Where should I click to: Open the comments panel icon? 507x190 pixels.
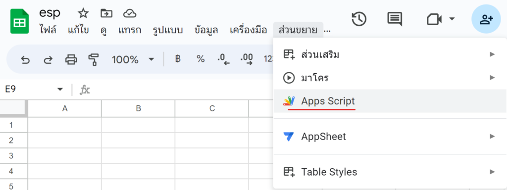coord(395,19)
